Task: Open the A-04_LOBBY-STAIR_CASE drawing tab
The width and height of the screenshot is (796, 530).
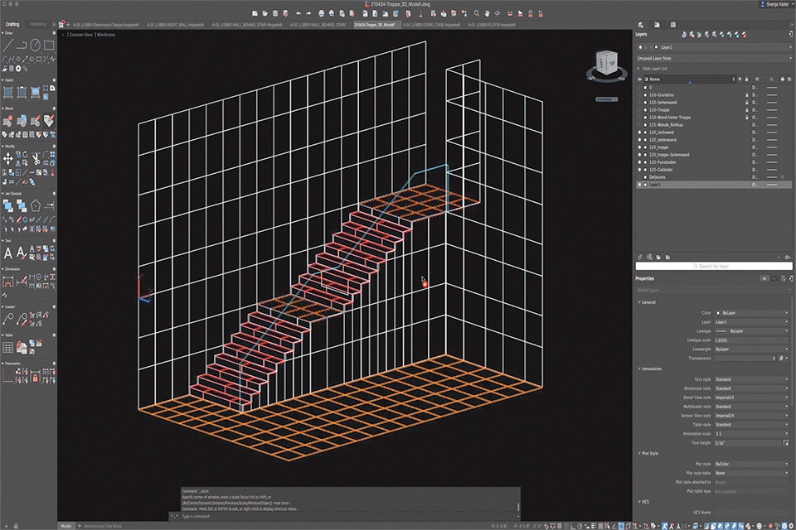Action: coord(431,25)
